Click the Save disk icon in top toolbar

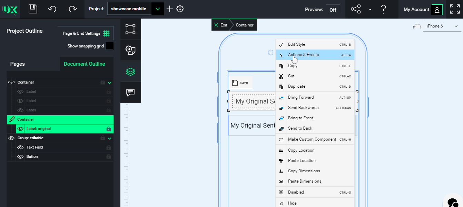click(33, 9)
